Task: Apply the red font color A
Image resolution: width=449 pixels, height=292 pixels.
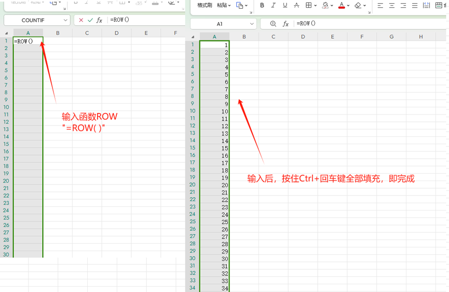Action: pyautogui.click(x=342, y=5)
